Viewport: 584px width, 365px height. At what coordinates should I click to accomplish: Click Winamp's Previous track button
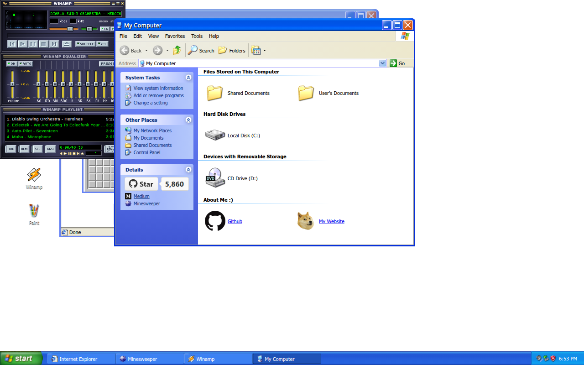[x=12, y=44]
